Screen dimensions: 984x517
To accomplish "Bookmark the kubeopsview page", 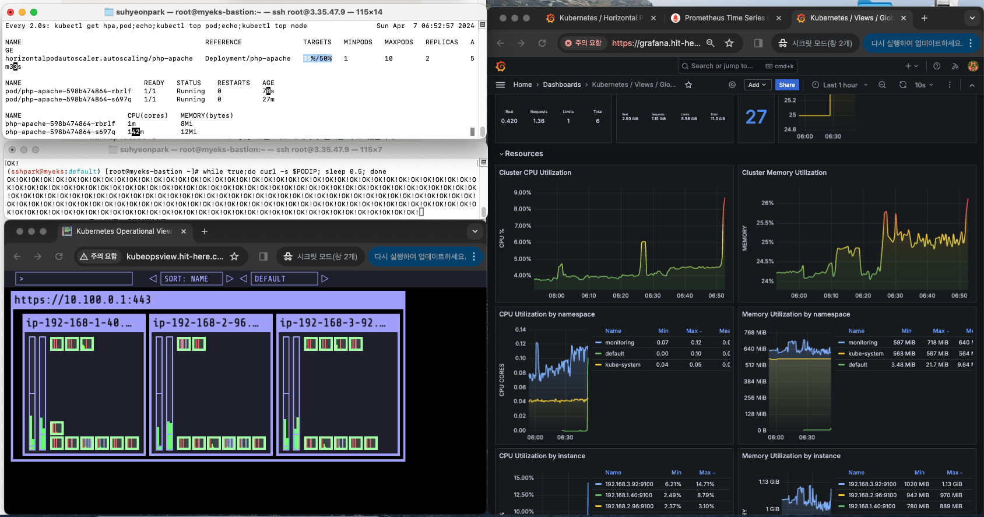I will [x=234, y=256].
